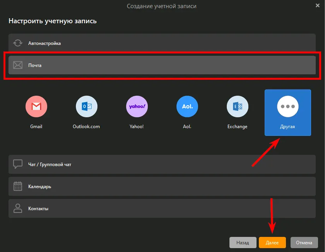The height and width of the screenshot is (252, 325).
Task: Pick the Yahoo! mail provider icon
Action: point(137,106)
